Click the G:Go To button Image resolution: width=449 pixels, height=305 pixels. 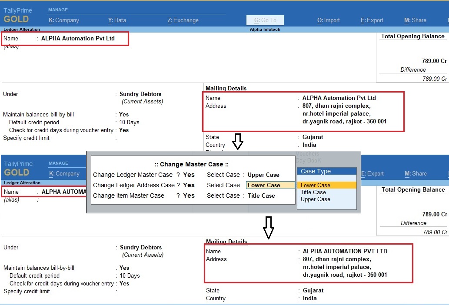pyautogui.click(x=265, y=20)
